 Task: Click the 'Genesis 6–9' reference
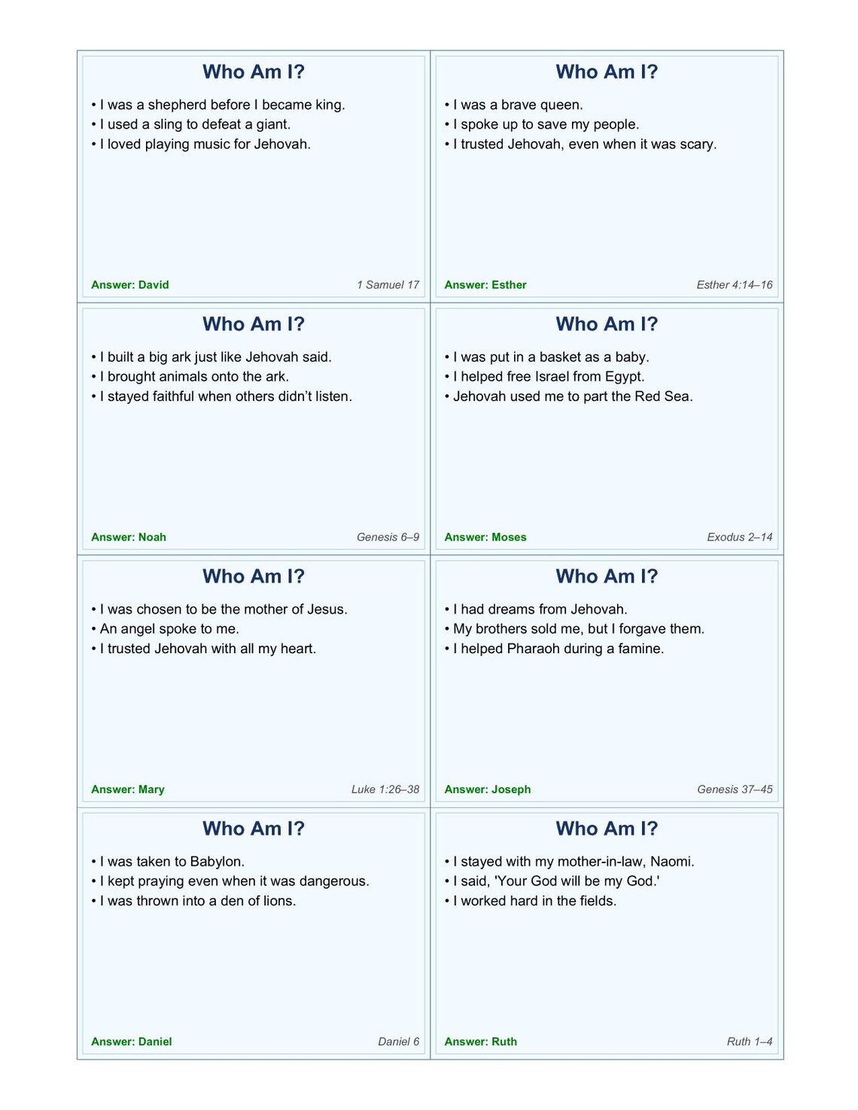point(388,537)
